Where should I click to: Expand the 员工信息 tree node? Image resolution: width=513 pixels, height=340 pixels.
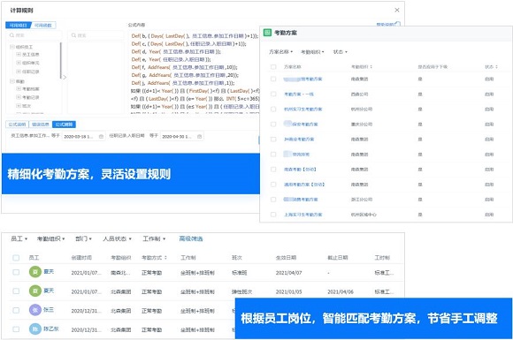click(19, 54)
